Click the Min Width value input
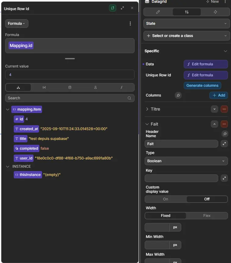Viewport: 231px width, 263px height. (157, 245)
